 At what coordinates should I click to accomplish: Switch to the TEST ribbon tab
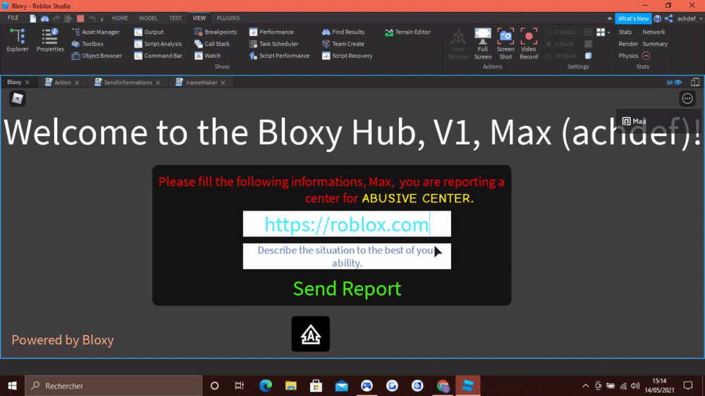(x=176, y=18)
